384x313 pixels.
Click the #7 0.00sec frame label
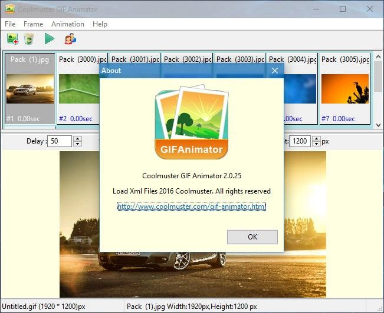coord(338,119)
